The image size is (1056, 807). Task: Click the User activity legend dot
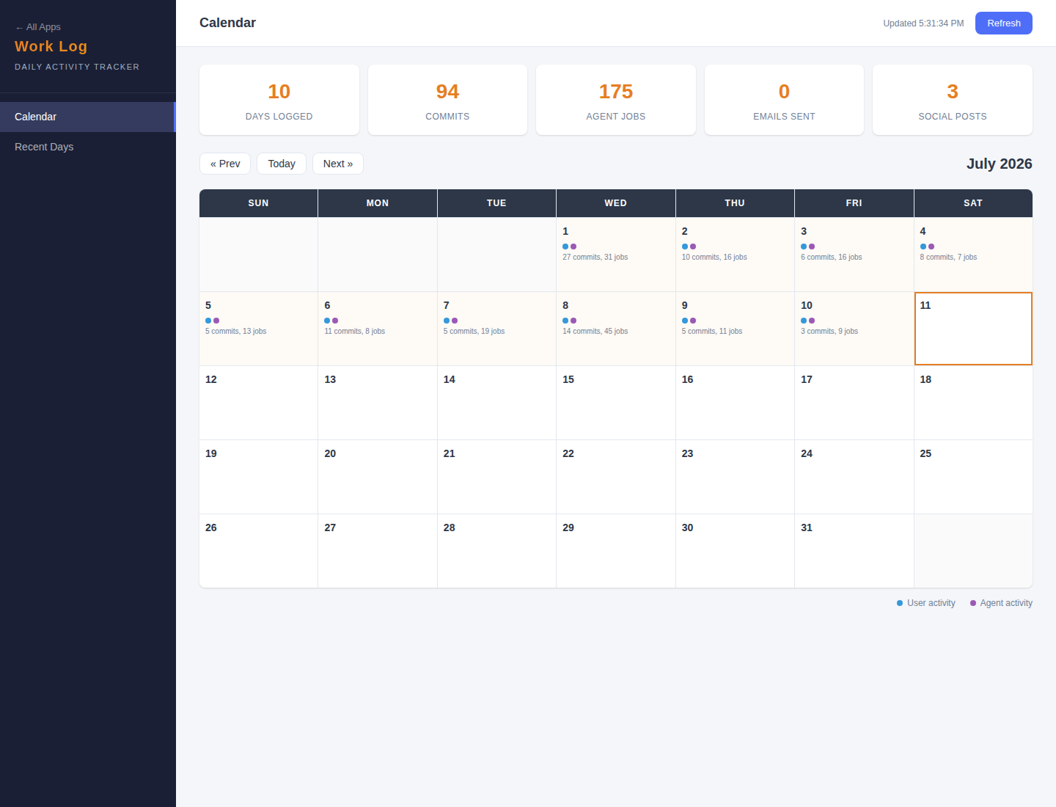(900, 603)
